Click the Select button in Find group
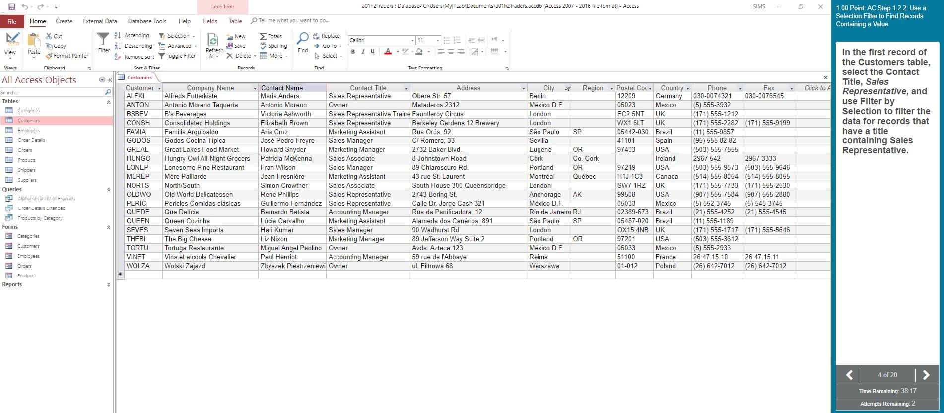This screenshot has height=413, width=944. [328, 56]
